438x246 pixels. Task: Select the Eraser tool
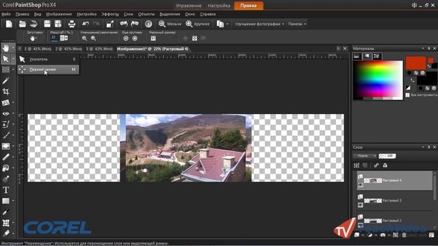point(5,157)
